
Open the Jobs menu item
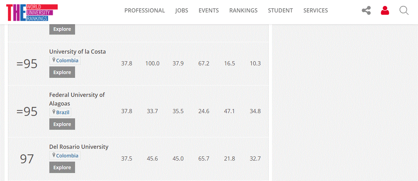pos(182,10)
